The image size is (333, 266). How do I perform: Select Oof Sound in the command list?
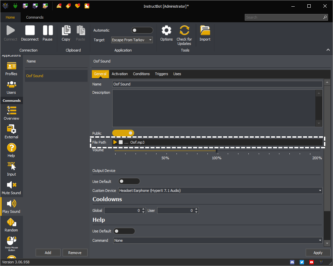56,76
